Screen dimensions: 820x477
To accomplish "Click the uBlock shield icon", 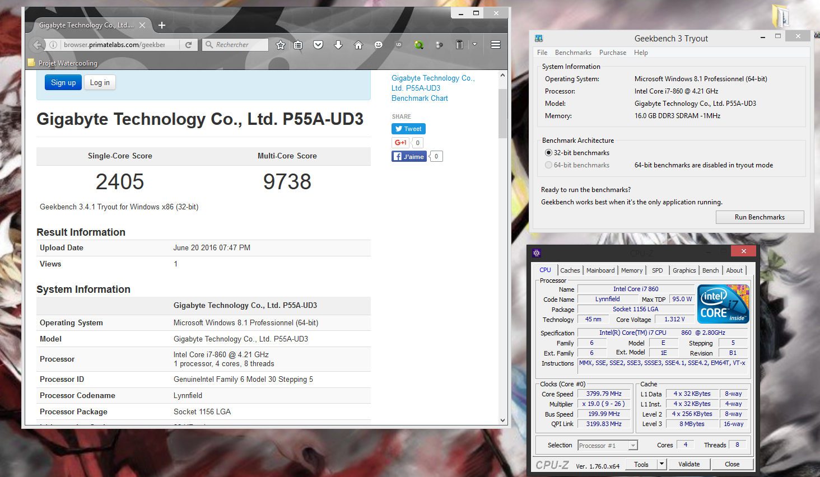I will point(399,45).
